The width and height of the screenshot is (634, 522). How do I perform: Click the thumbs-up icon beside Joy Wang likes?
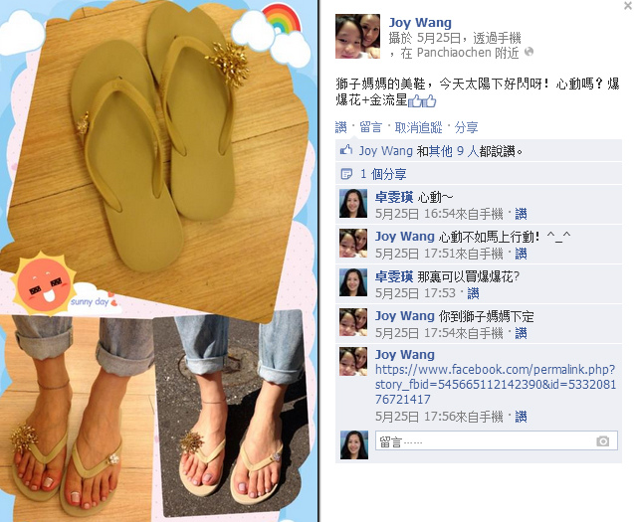click(346, 151)
